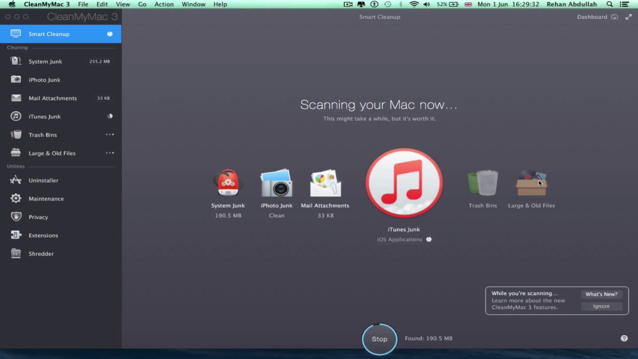Open the Dashboard gauge icon
This screenshot has height=359, width=638.
tap(615, 17)
